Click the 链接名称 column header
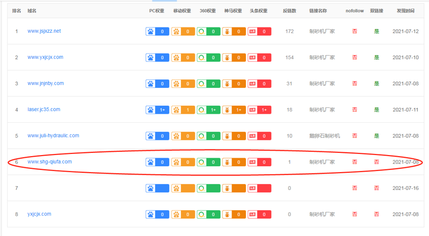Image resolution: width=429 pixels, height=236 pixels. (x=318, y=11)
